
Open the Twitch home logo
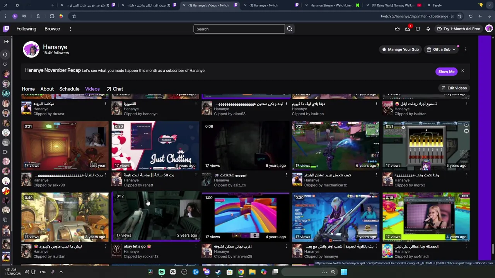pos(6,29)
